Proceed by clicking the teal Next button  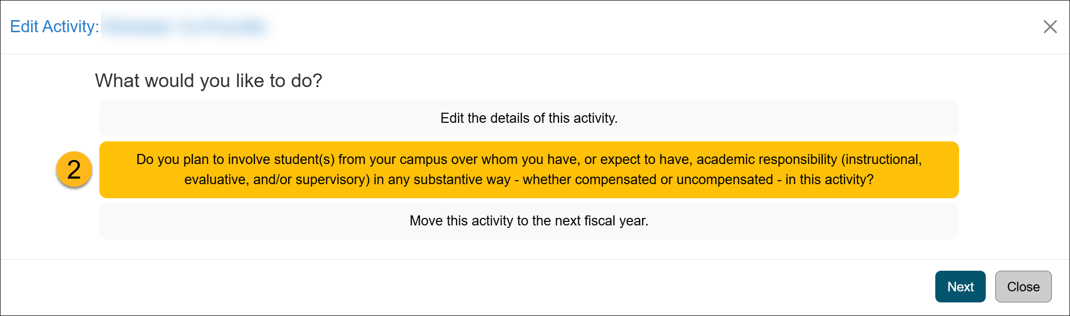960,287
